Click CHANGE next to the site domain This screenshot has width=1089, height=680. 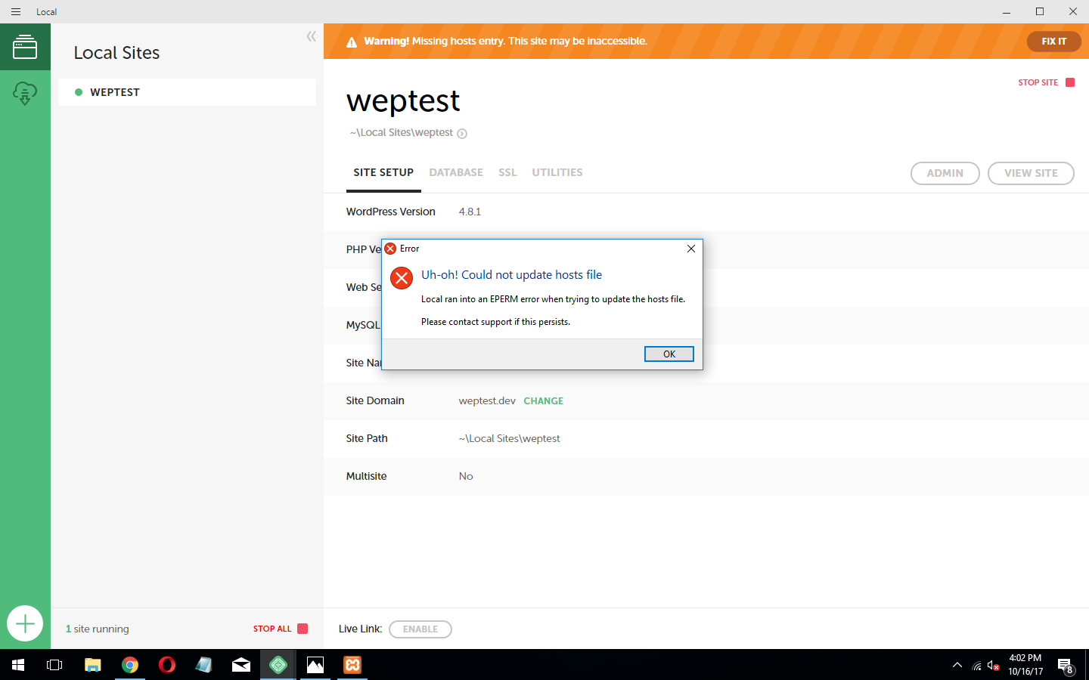[x=544, y=401]
